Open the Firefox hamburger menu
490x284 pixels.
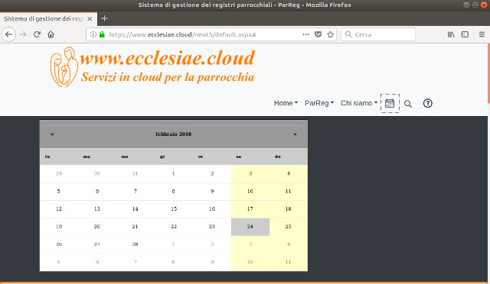pyautogui.click(x=482, y=34)
